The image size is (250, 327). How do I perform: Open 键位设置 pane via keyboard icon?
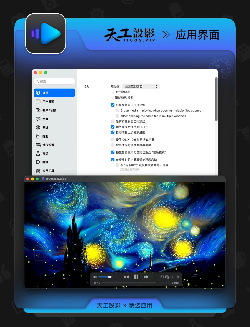click(x=38, y=145)
